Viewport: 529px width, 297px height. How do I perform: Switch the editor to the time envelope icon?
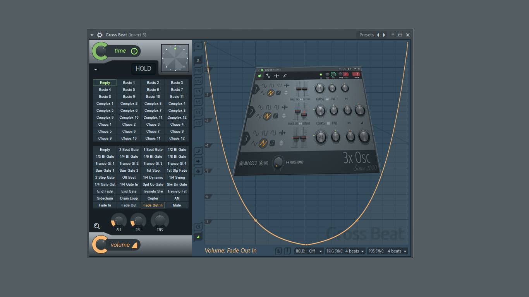(198, 227)
